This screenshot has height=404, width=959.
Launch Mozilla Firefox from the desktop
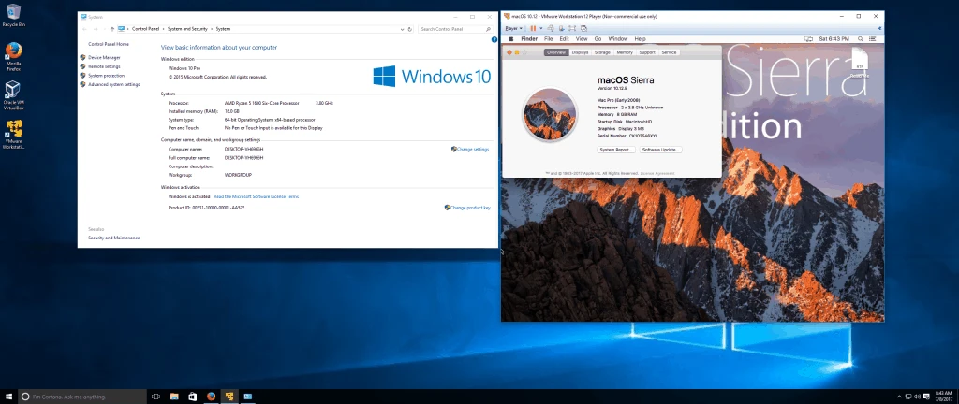pyautogui.click(x=13, y=57)
